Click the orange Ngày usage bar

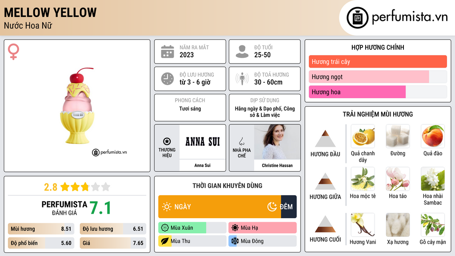tap(220, 207)
